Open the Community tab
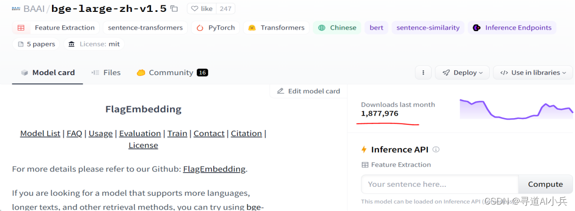 click(172, 73)
